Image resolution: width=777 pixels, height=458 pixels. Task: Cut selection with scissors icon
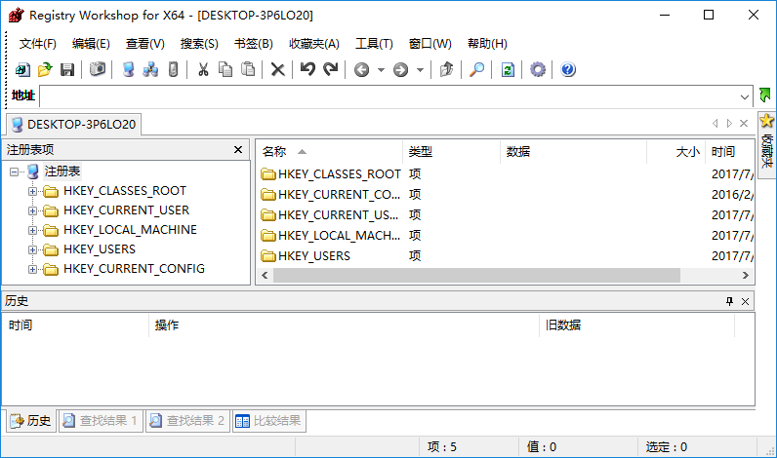[x=203, y=70]
